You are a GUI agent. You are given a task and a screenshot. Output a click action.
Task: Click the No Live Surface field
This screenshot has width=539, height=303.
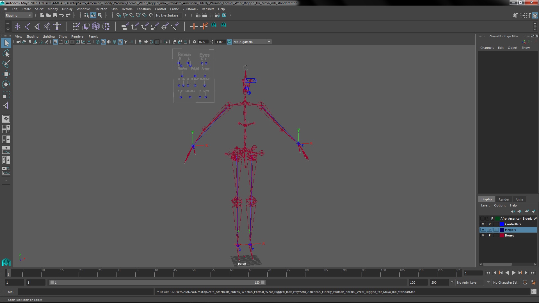(x=168, y=15)
